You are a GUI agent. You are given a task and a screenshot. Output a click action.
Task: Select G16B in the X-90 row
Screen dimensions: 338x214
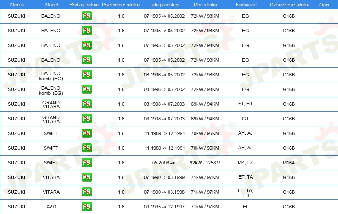pyautogui.click(x=289, y=207)
